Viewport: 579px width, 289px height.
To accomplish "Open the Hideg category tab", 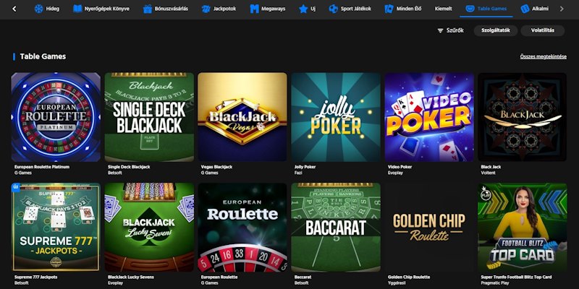I will click(x=47, y=9).
